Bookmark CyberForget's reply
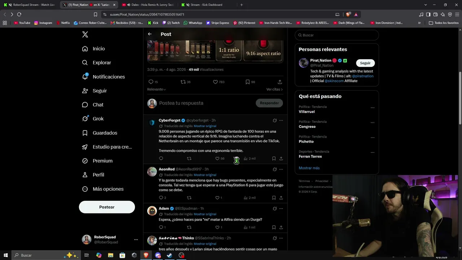462x260 pixels. coord(274,159)
